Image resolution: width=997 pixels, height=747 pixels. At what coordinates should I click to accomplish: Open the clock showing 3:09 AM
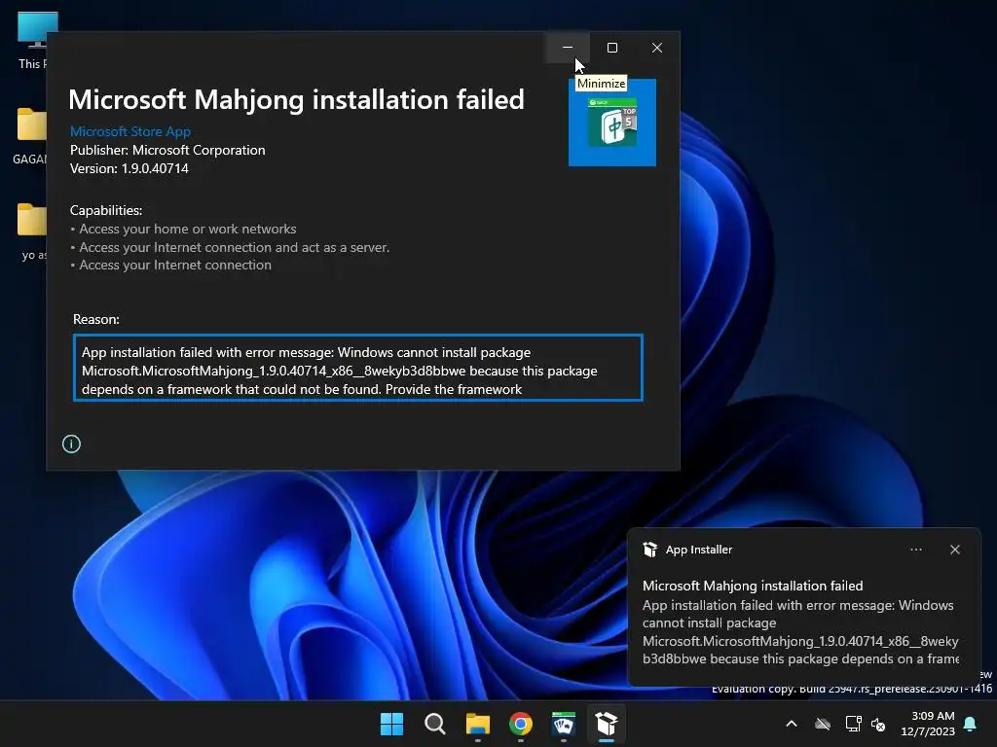(928, 724)
